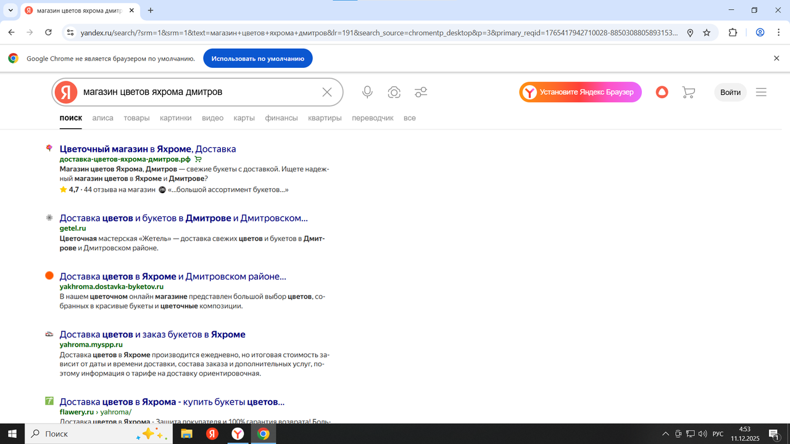Reload the page
The image size is (790, 444).
click(x=48, y=33)
